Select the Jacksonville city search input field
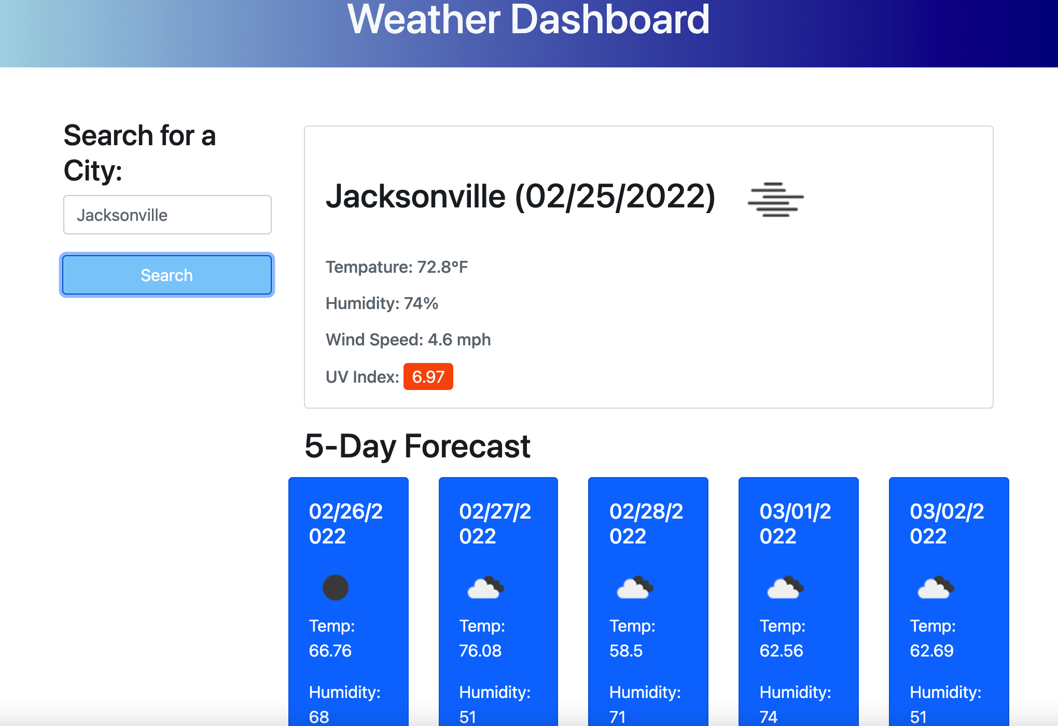Viewport: 1058px width, 726px height. pos(167,215)
